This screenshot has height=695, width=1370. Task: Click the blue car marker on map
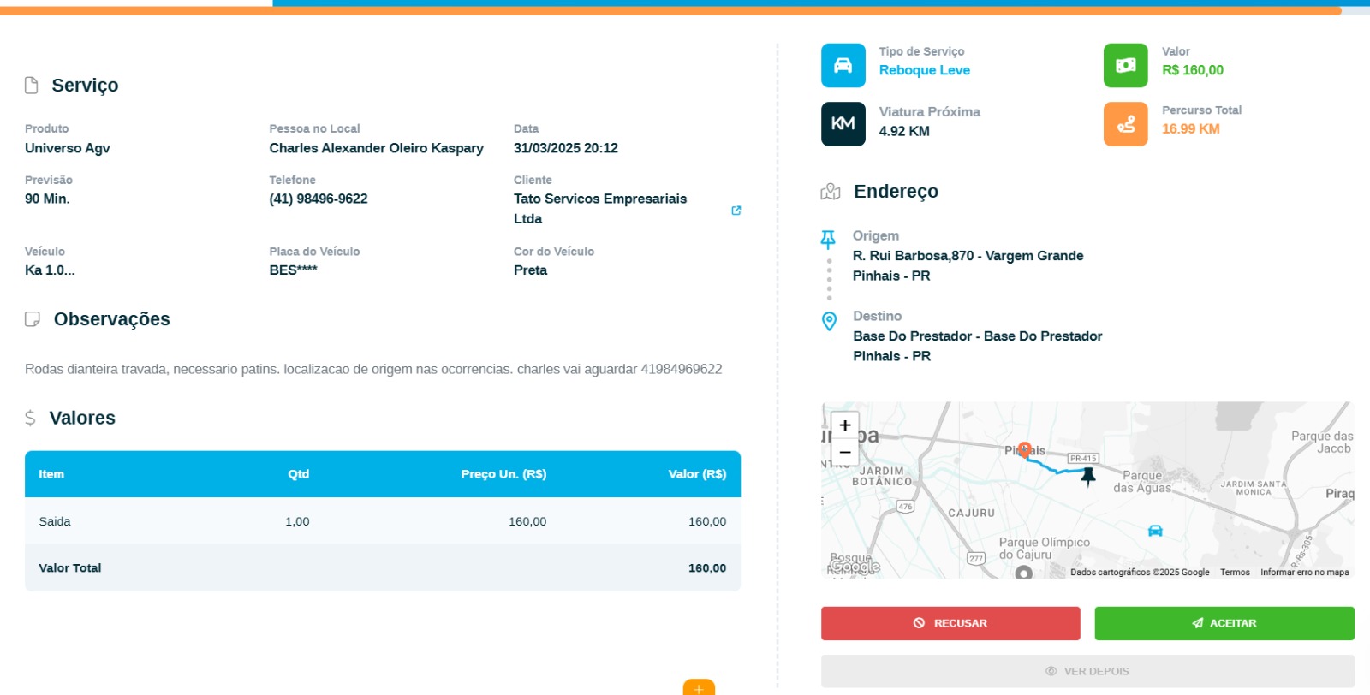click(1155, 531)
